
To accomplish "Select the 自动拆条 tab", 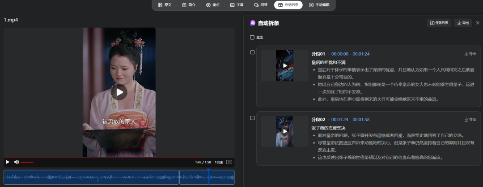I will click(288, 5).
